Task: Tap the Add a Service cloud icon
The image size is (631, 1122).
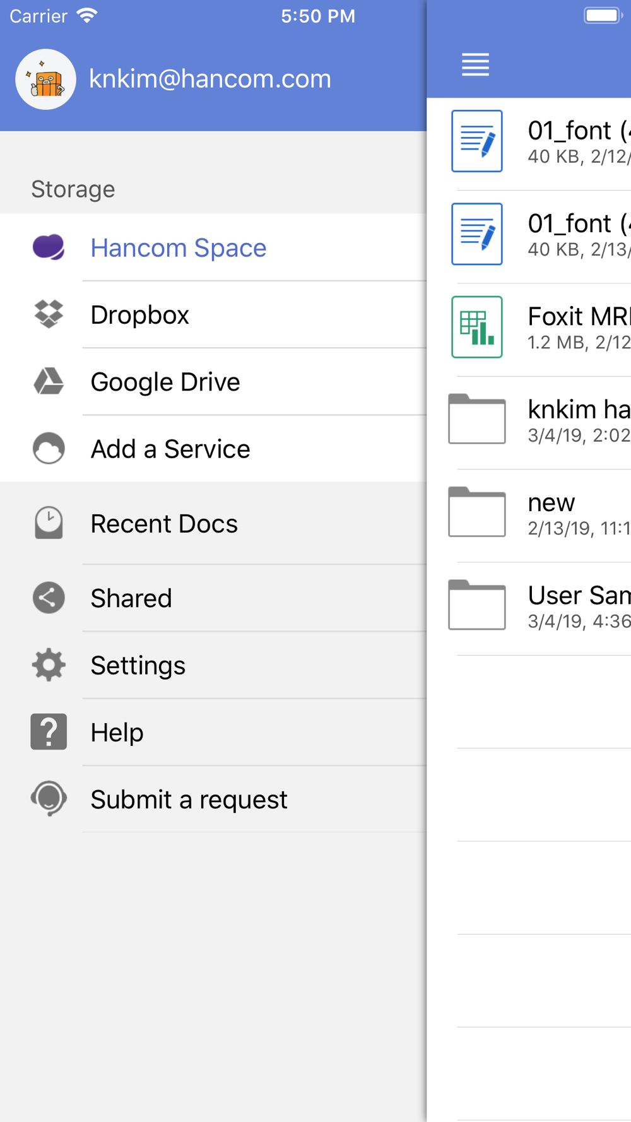Action: point(49,449)
